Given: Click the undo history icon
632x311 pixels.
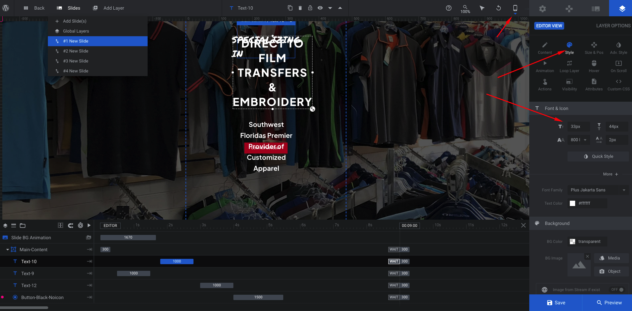Looking at the screenshot, I should (x=498, y=8).
